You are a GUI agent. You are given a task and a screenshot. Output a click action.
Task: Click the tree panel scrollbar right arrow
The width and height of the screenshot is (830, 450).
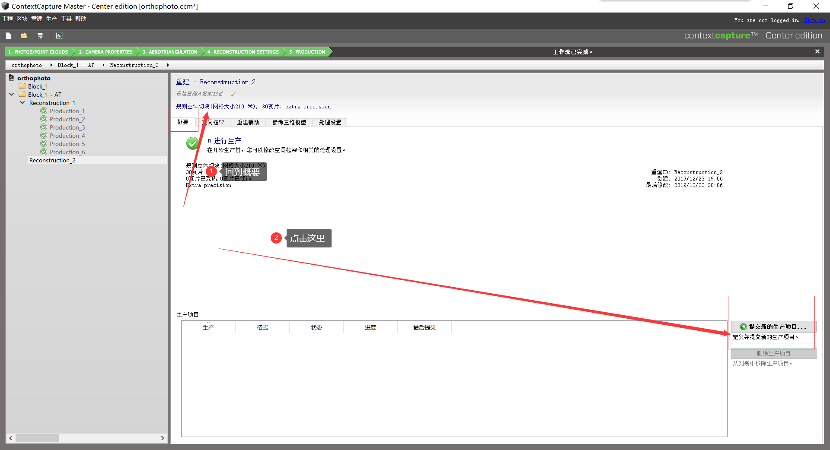click(163, 438)
